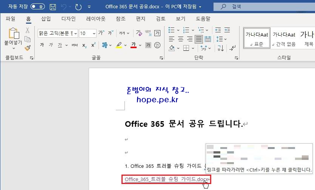This screenshot has width=315, height=190.
Task: Switch to the 디자인 tab
Action: tap(68, 19)
